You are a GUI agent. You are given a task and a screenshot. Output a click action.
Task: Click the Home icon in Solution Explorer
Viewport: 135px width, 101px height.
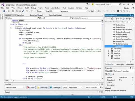point(112,19)
